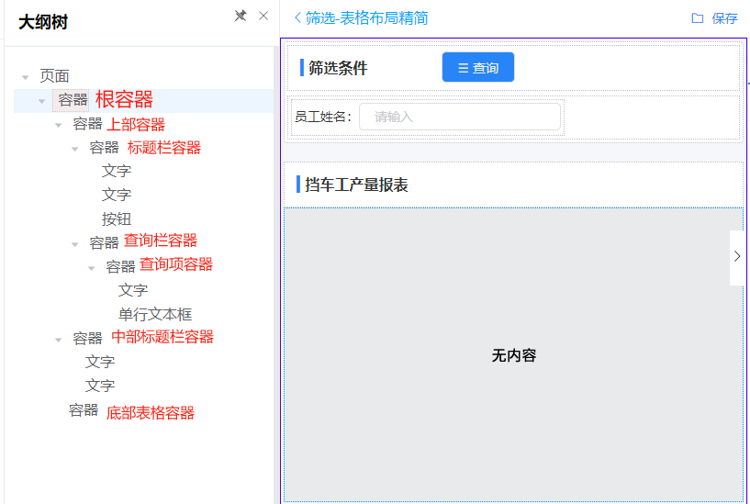Collapse the 查询项容器 container node arrow
This screenshot has width=750, height=504.
(92, 268)
